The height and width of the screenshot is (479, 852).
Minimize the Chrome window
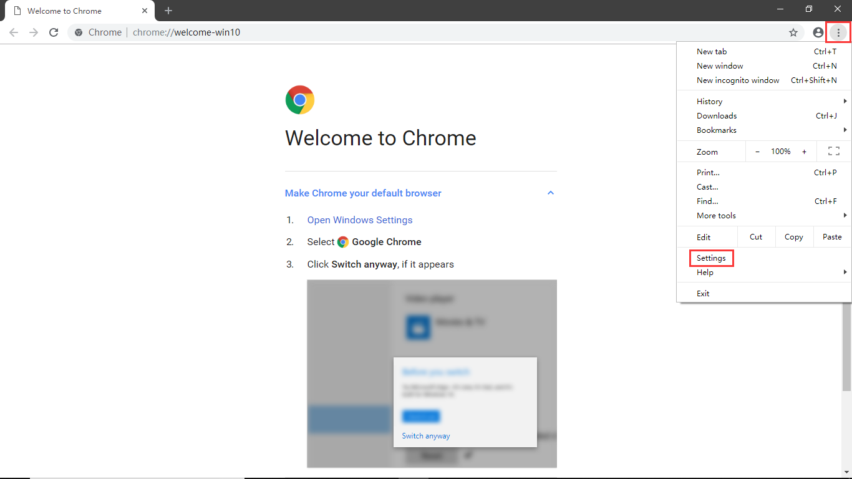[x=780, y=9]
